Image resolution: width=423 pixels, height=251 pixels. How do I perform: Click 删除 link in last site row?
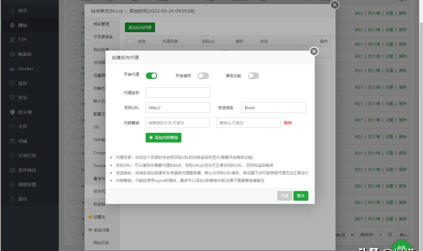(403, 219)
